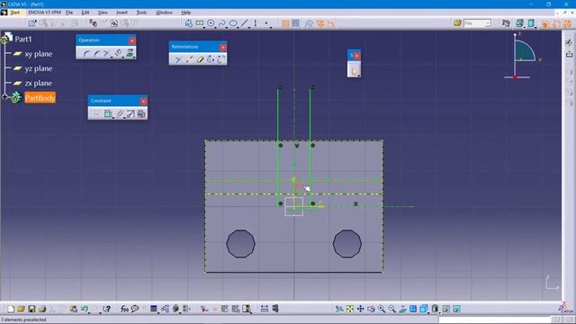Click Mirror tool in Operation toolbar
Screen dimensions: 576x324
pos(118,54)
